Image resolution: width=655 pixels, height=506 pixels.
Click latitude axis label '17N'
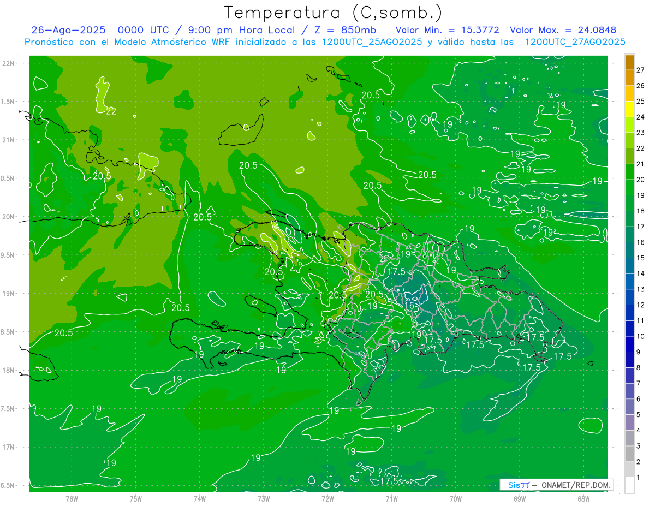coord(9,448)
